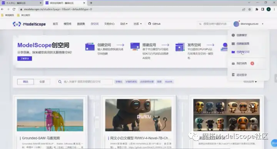Viewport: 277px width, 149px height.
Task: Expand the 社区 dropdown in navbar
Action: point(137,24)
